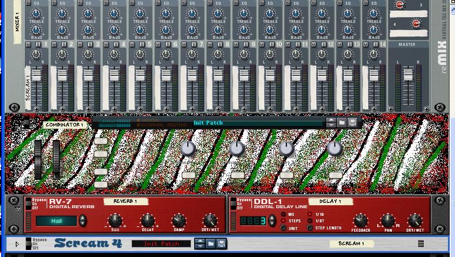Mute mixer channel 5
Screen dimensions: 455x257
pos(132,45)
